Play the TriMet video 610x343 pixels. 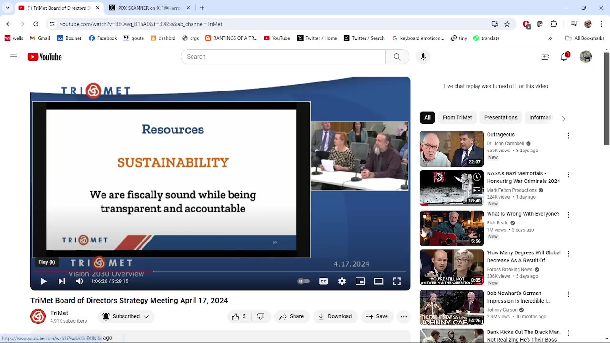(43, 282)
